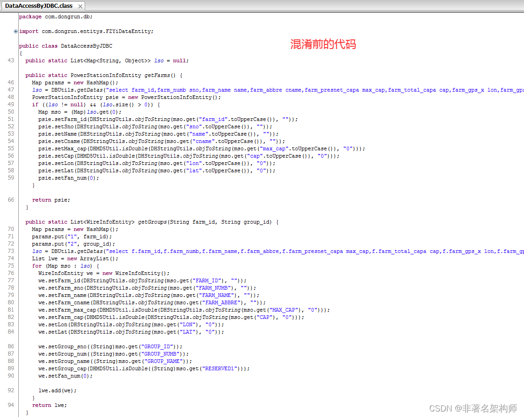This screenshot has height=417, width=524.
Task: Click the return psie statement
Action: click(51, 200)
